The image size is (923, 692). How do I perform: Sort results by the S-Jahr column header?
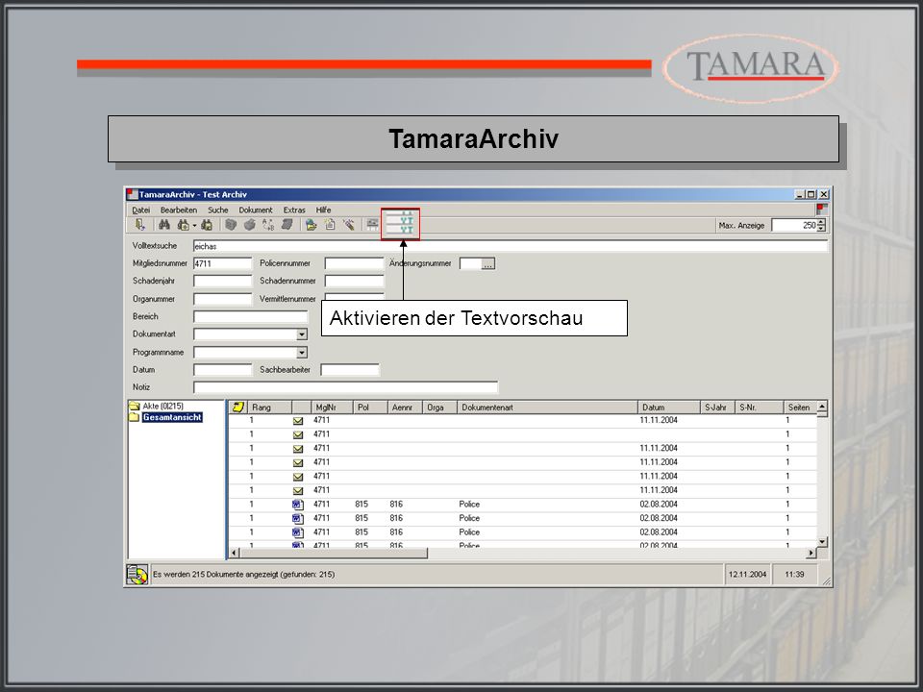tap(717, 408)
